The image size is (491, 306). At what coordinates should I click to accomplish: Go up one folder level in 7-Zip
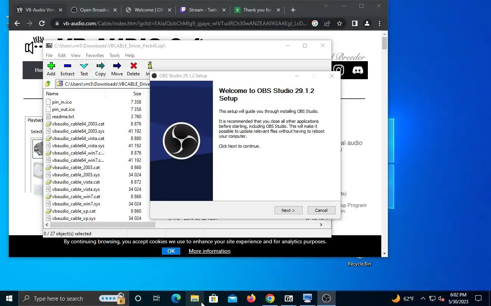[x=48, y=84]
